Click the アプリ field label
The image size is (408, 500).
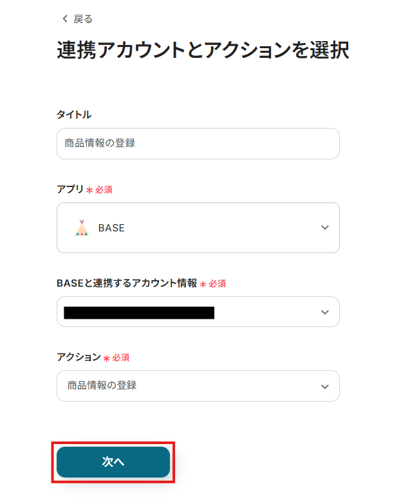[x=70, y=190]
